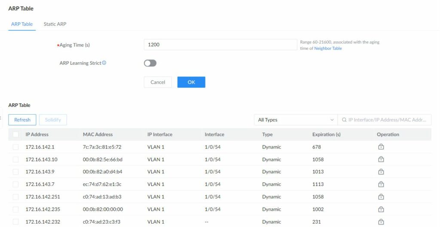Click the lock icon for 172.16.142.1
Screen dimensions: 440x227
click(381, 147)
